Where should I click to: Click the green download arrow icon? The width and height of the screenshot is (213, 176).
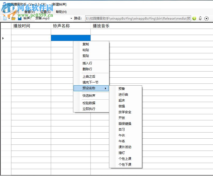[x=194, y=18]
